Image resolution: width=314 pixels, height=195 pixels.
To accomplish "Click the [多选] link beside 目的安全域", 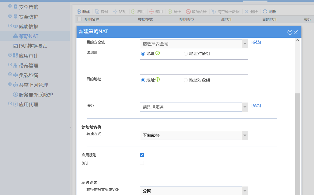I will coord(256,42).
